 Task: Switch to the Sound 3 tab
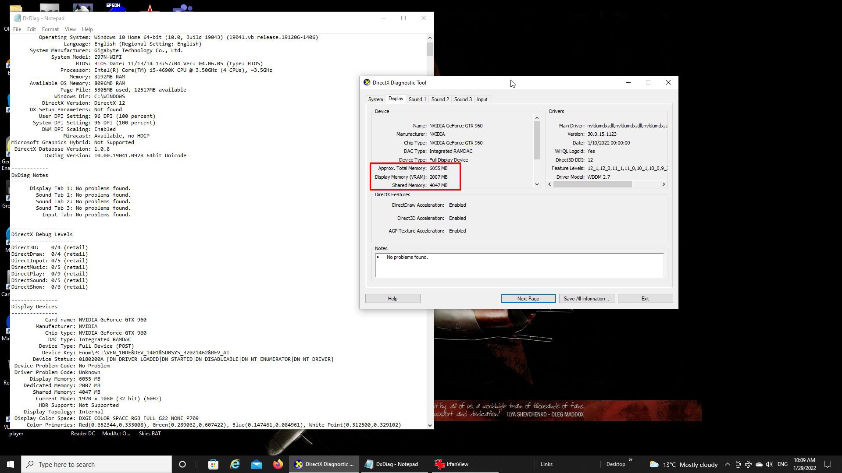point(463,99)
